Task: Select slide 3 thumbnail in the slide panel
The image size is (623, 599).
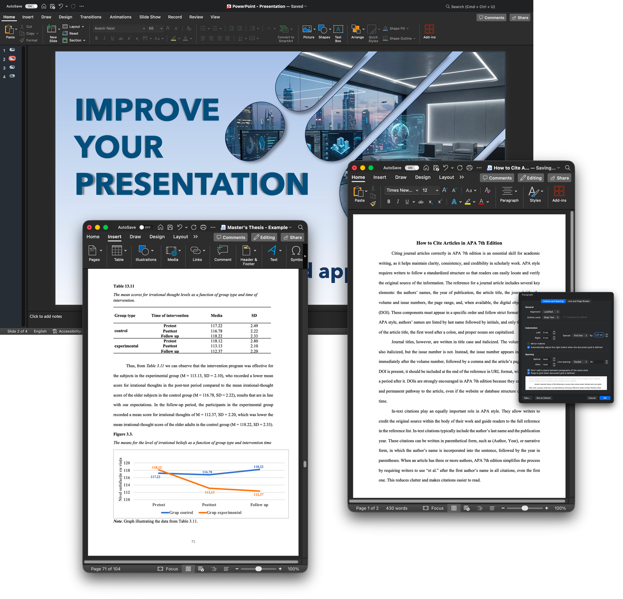Action: tap(12, 67)
